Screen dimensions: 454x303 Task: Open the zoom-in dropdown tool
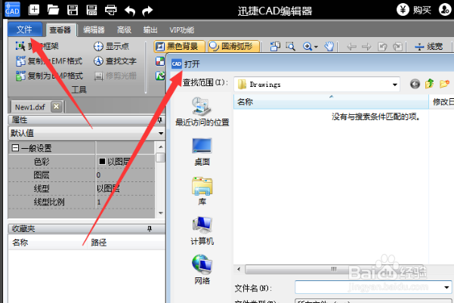pyautogui.click(x=310, y=46)
